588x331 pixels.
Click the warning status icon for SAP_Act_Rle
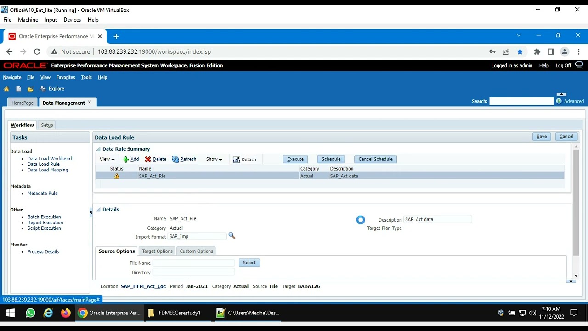coord(117,176)
